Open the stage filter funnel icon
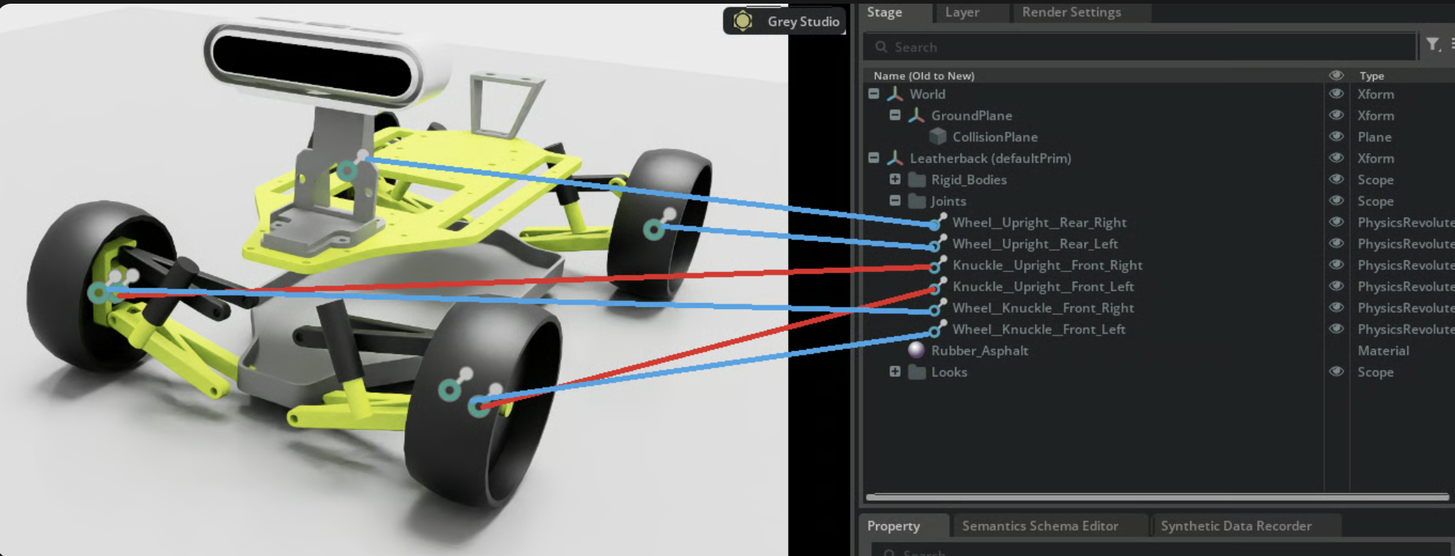The image size is (1455, 556). [1433, 45]
